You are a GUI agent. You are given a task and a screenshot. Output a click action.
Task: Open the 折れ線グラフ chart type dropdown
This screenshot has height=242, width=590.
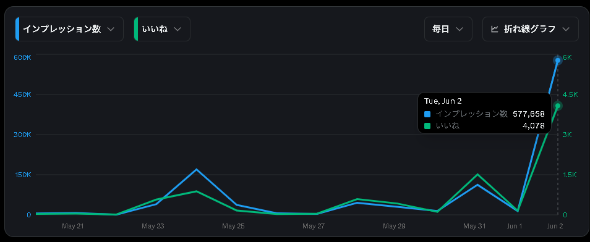[530, 29]
